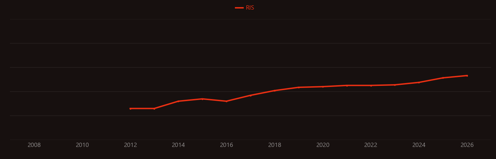Select the 2019 data point on RIS line
Screen dimensions: 496x159
pos(299,87)
